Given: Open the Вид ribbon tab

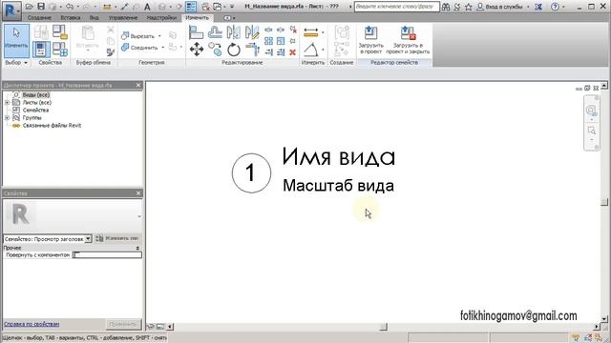Looking at the screenshot, I should 94,17.
